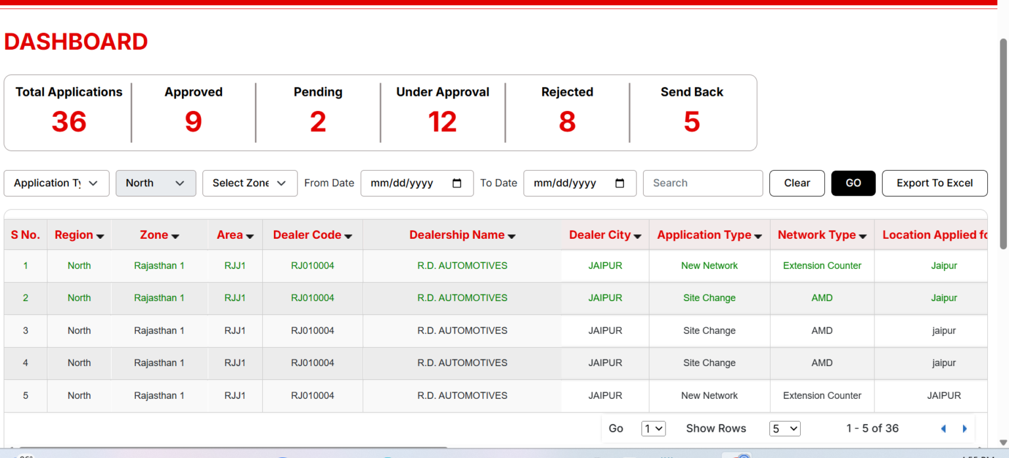The width and height of the screenshot is (1009, 458).
Task: Click the DASHBOARD heading
Action: click(x=76, y=42)
